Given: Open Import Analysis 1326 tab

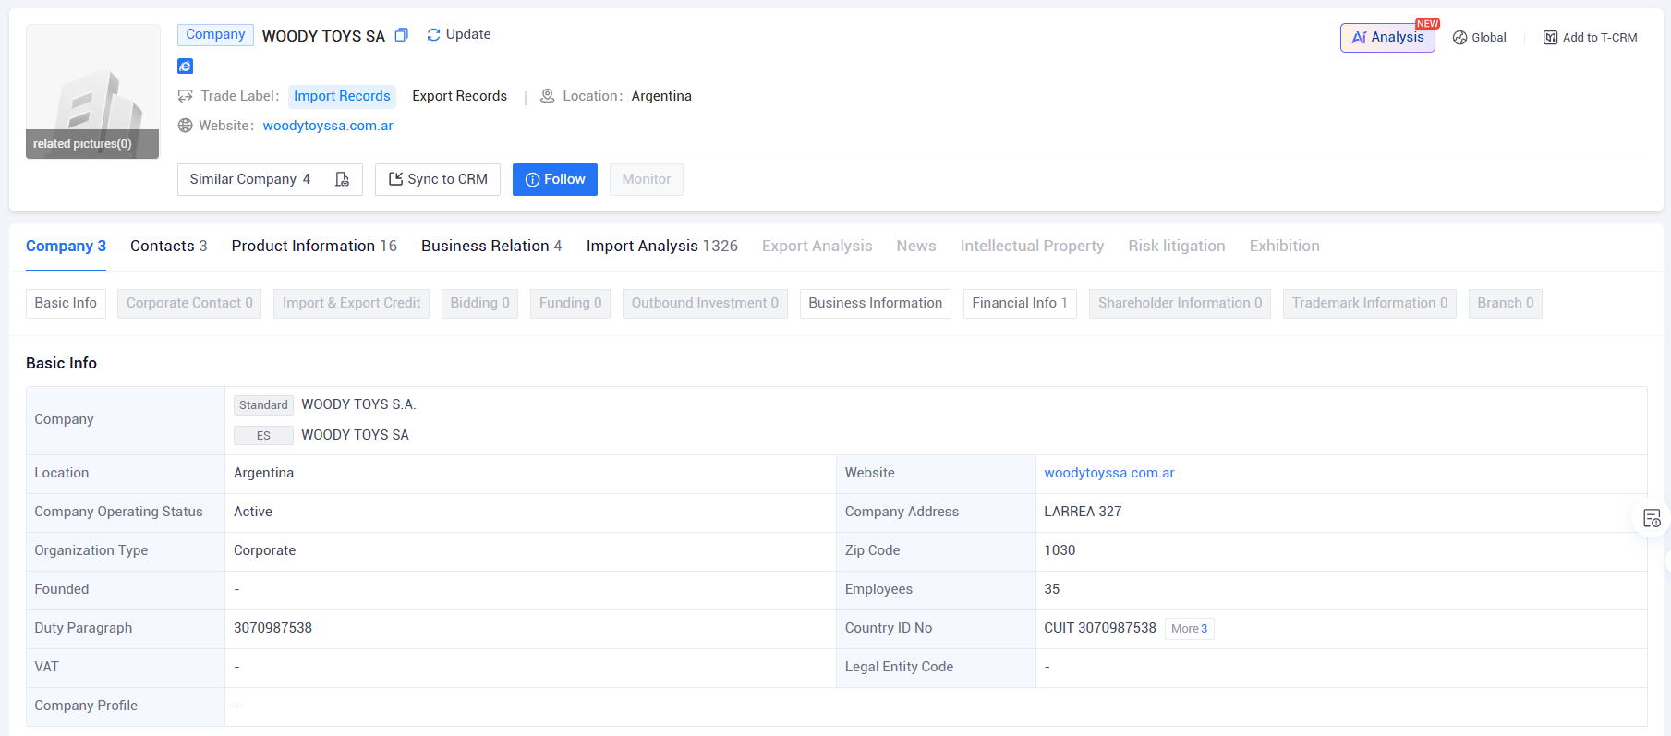Looking at the screenshot, I should click(662, 246).
